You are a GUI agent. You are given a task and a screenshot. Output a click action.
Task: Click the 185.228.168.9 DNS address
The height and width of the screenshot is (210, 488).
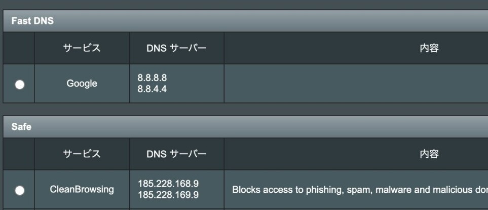(x=168, y=184)
